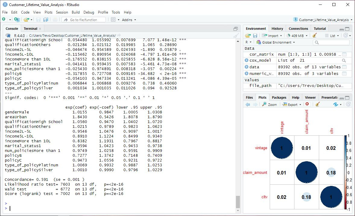Switch to the Viewer tab

tap(310, 97)
